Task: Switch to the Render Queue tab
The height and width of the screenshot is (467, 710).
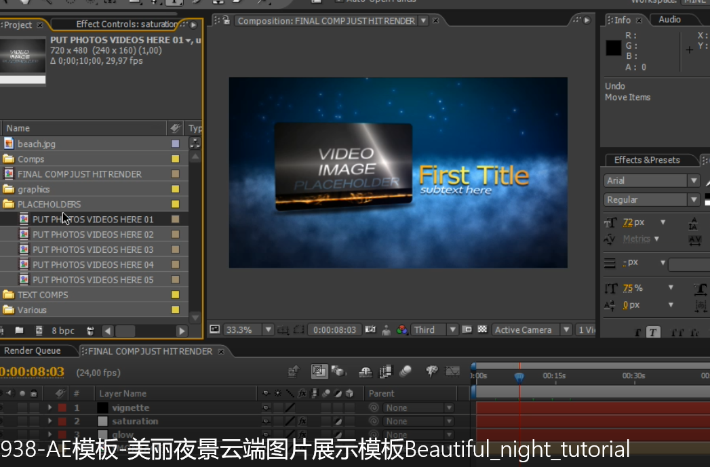Action: [x=32, y=350]
